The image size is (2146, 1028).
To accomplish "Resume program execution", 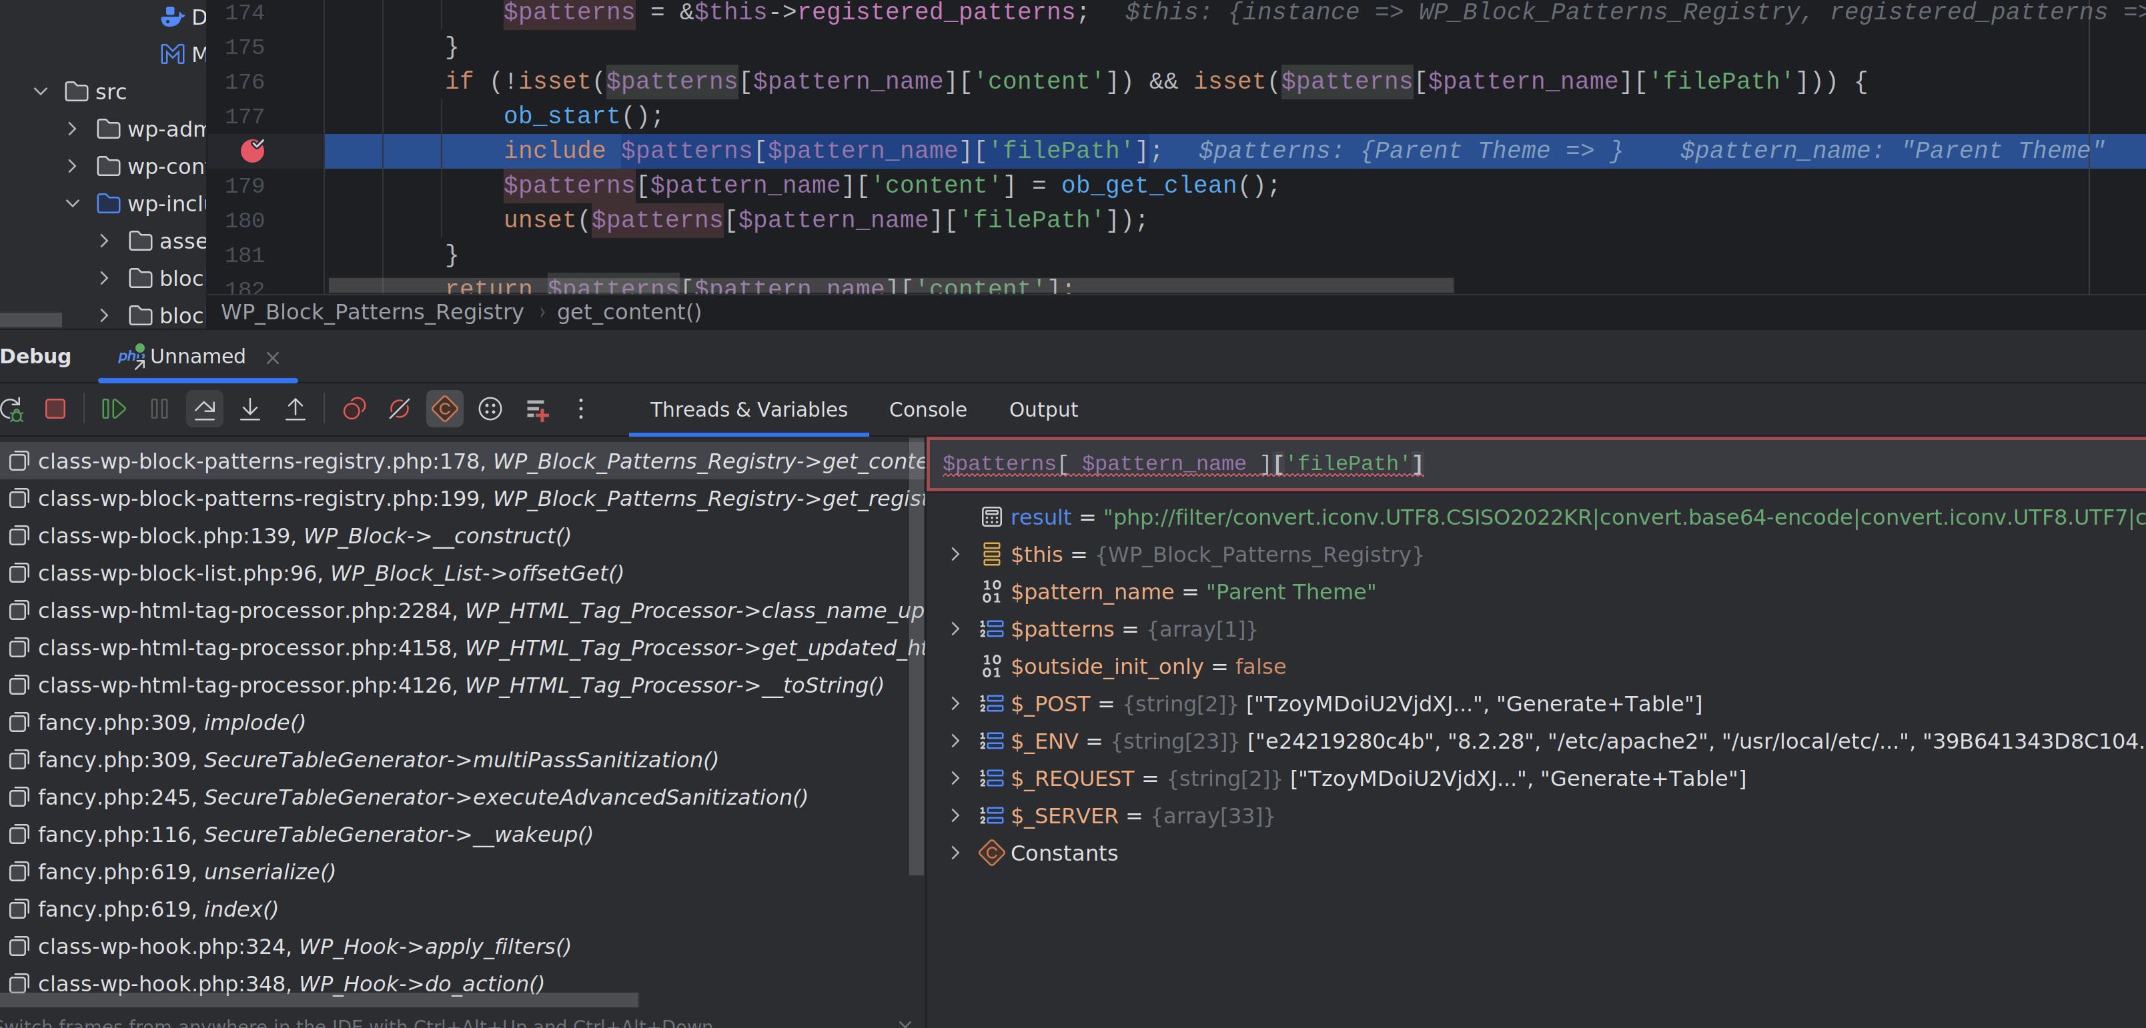I will click(113, 409).
